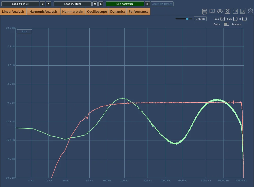Open the manual book icon
This screenshot has width=254, height=187.
coord(212,11)
